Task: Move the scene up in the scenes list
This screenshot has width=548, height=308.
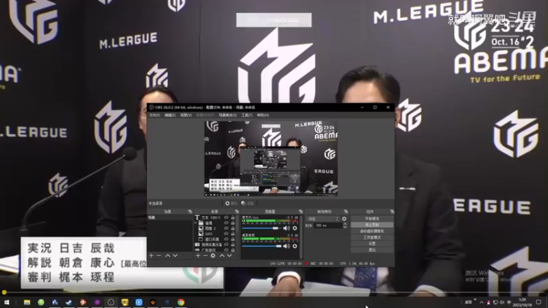Action: coord(168,256)
